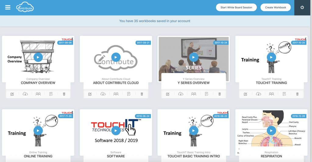Screen dimensions: 312x162
Task: Play the Software workbook
Action: (x=116, y=131)
